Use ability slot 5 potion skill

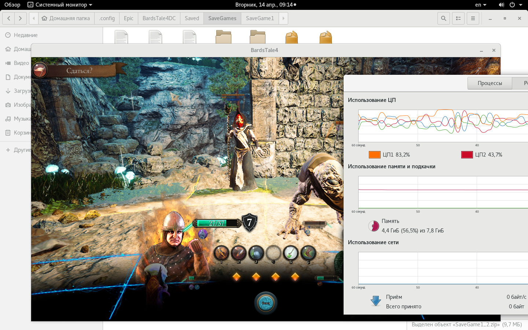(291, 253)
